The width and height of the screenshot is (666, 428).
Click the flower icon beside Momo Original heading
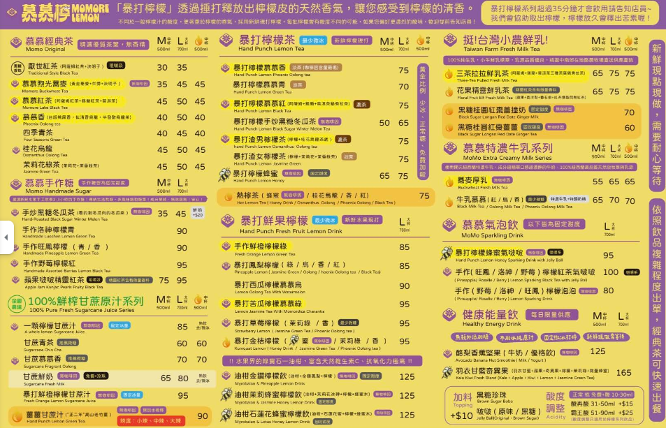point(16,43)
